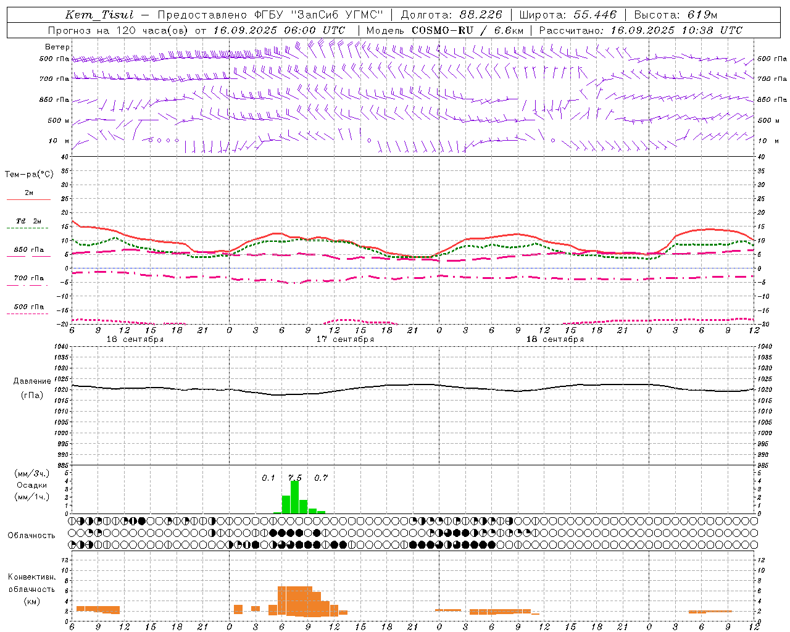Image resolution: width=790 pixels, height=632 pixels.
Task: Click the '7.5' precipitation total value
Action: tap(295, 478)
